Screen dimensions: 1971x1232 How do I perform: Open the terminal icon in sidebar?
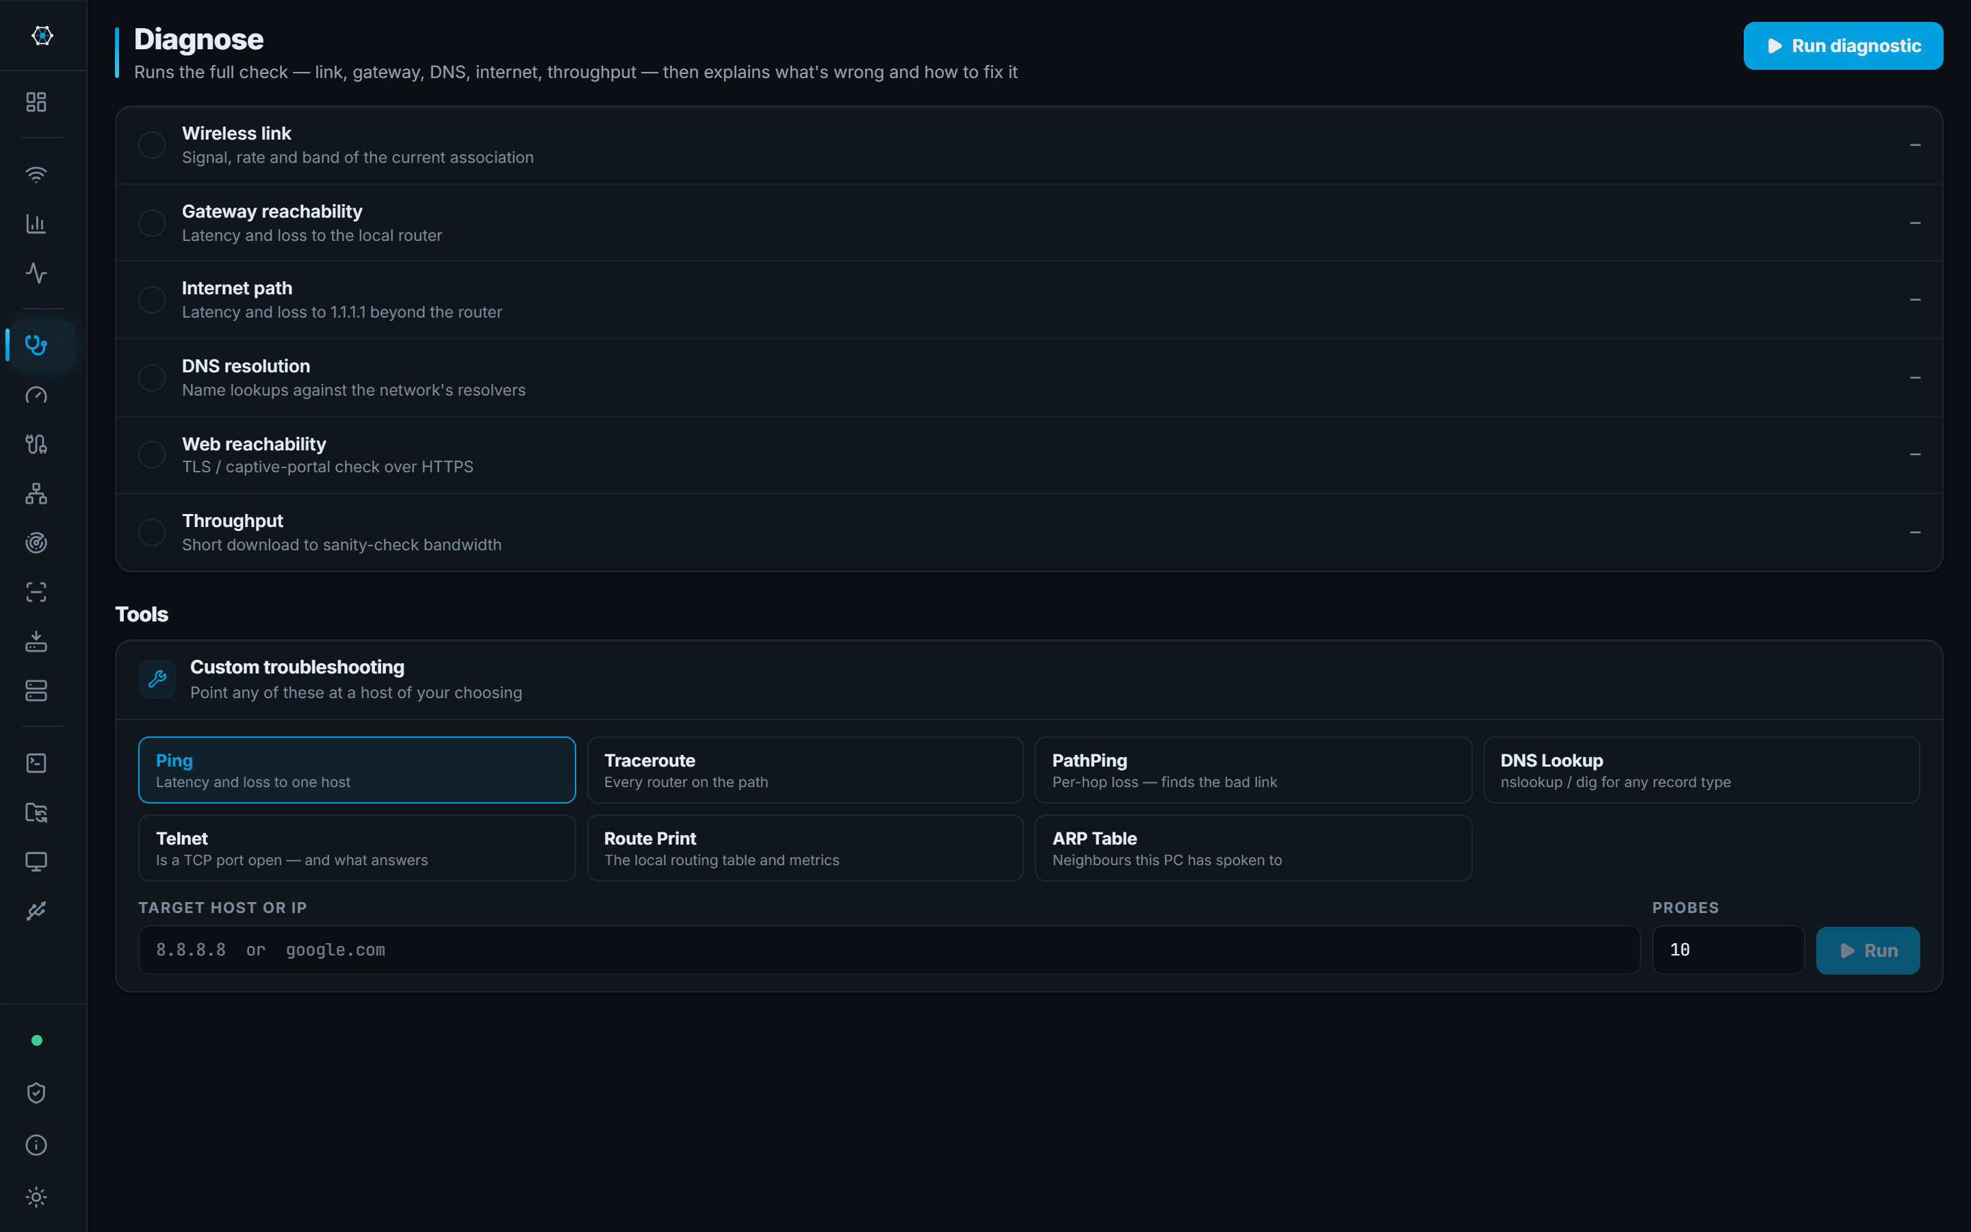coord(36,762)
